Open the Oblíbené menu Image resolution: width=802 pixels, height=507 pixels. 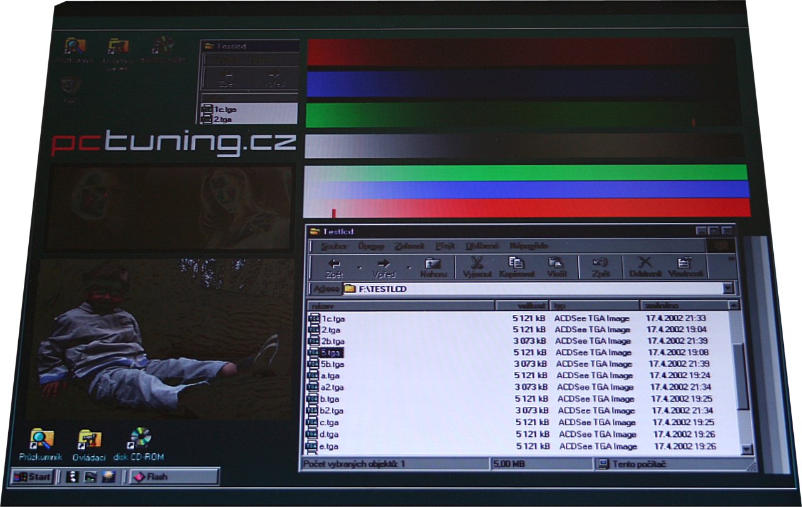tap(482, 246)
